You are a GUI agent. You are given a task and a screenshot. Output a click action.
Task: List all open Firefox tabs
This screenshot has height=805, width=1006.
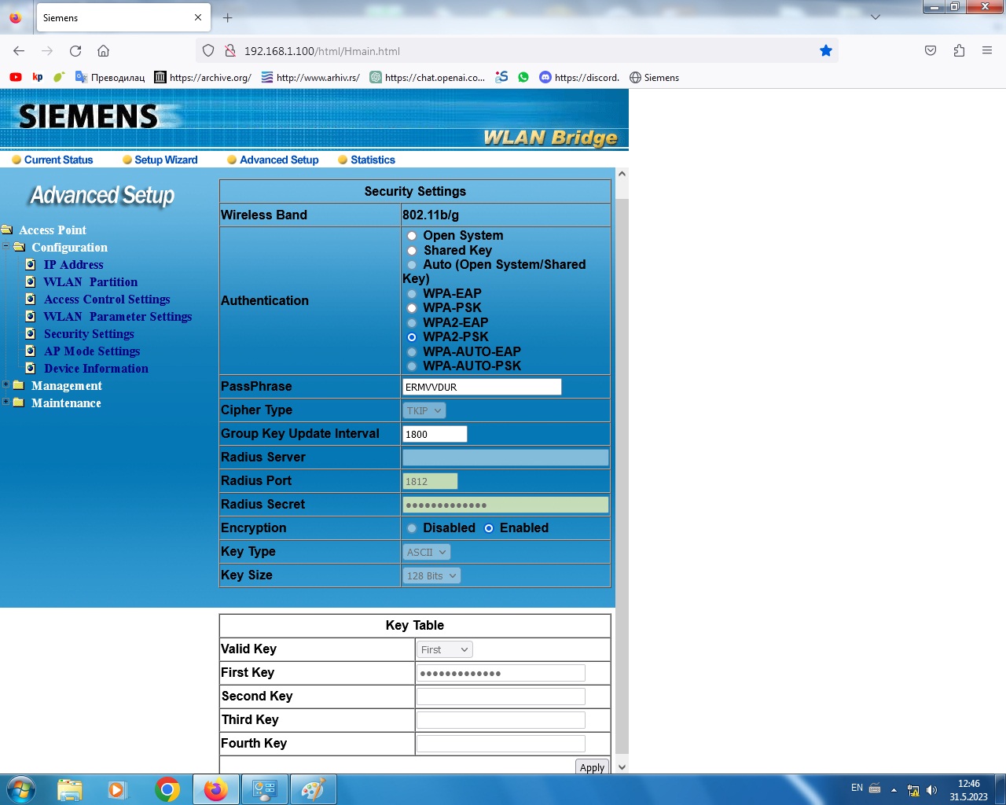pos(876,17)
